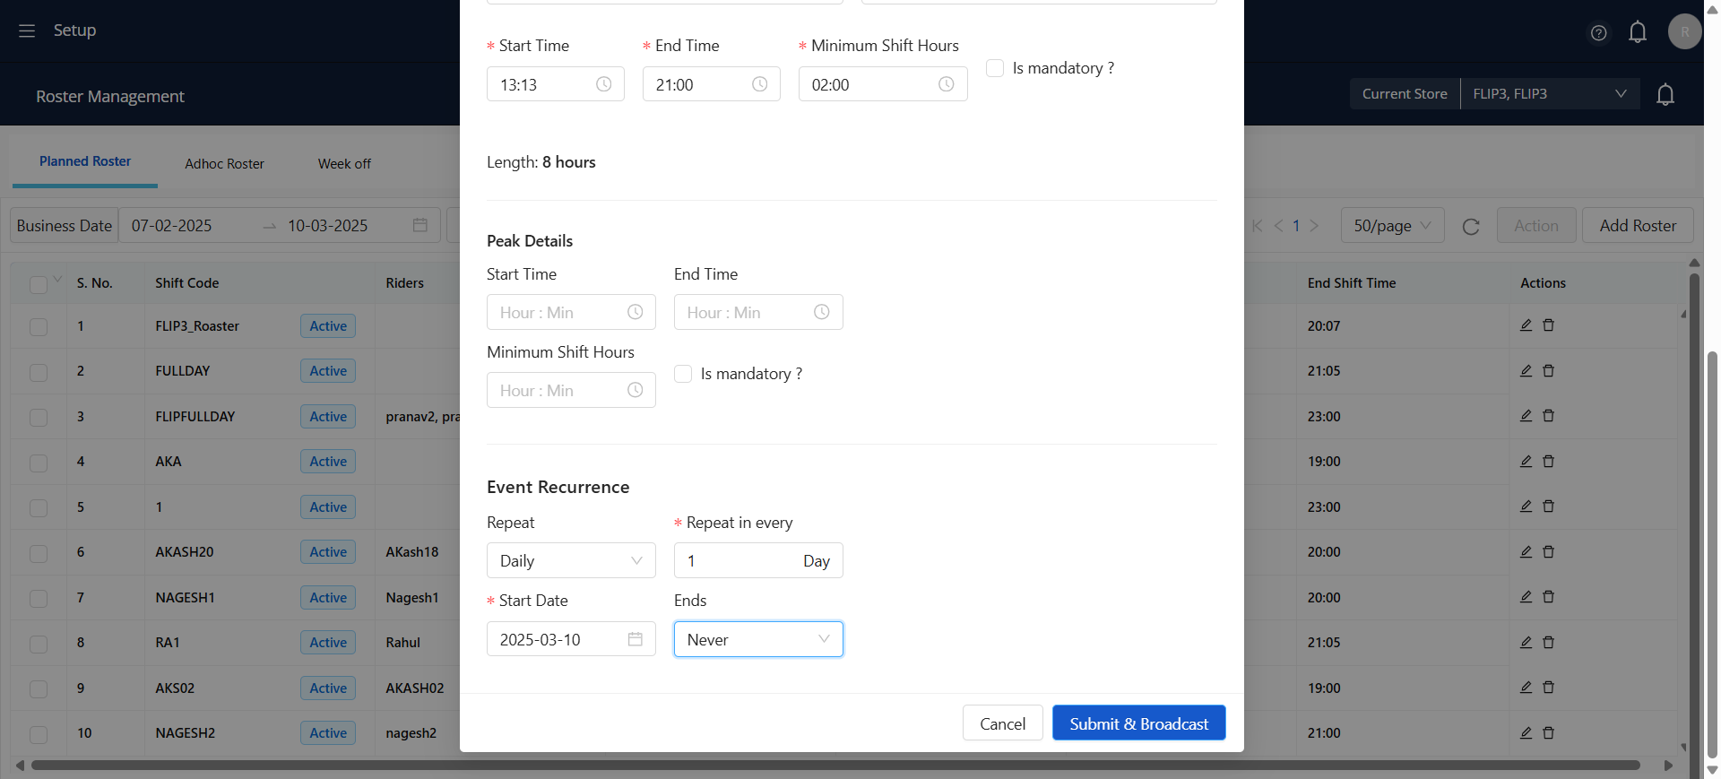Click clock icon in shift End Time field

[760, 84]
